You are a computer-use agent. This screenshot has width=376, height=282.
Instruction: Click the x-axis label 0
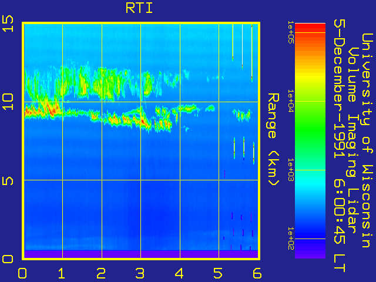pos(22,273)
